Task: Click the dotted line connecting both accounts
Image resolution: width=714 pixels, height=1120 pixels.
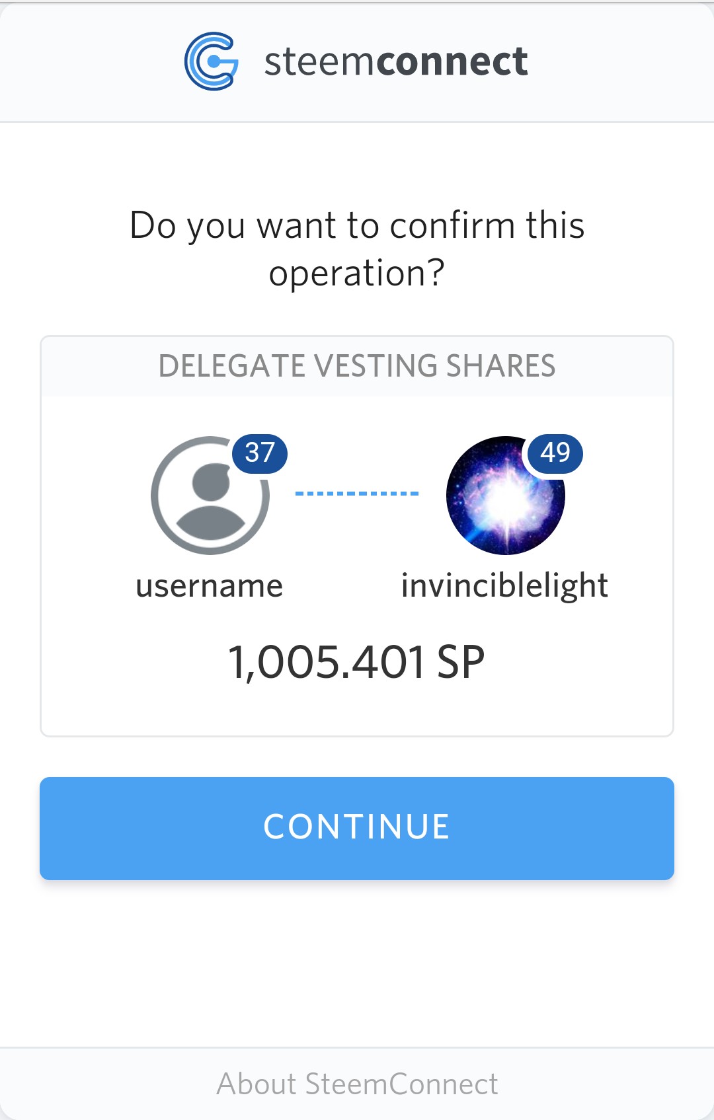Action: [357, 494]
